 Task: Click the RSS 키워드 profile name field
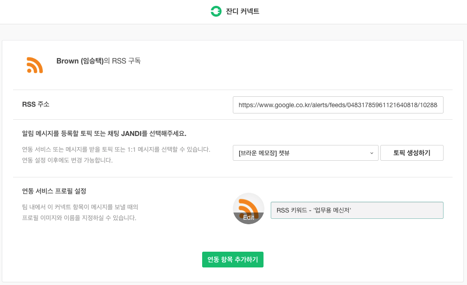coord(356,210)
